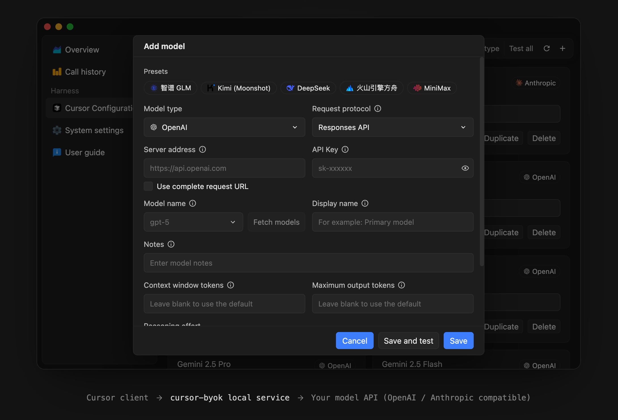Delete the model on the Anthropic card
The image size is (618, 420).
tap(544, 138)
